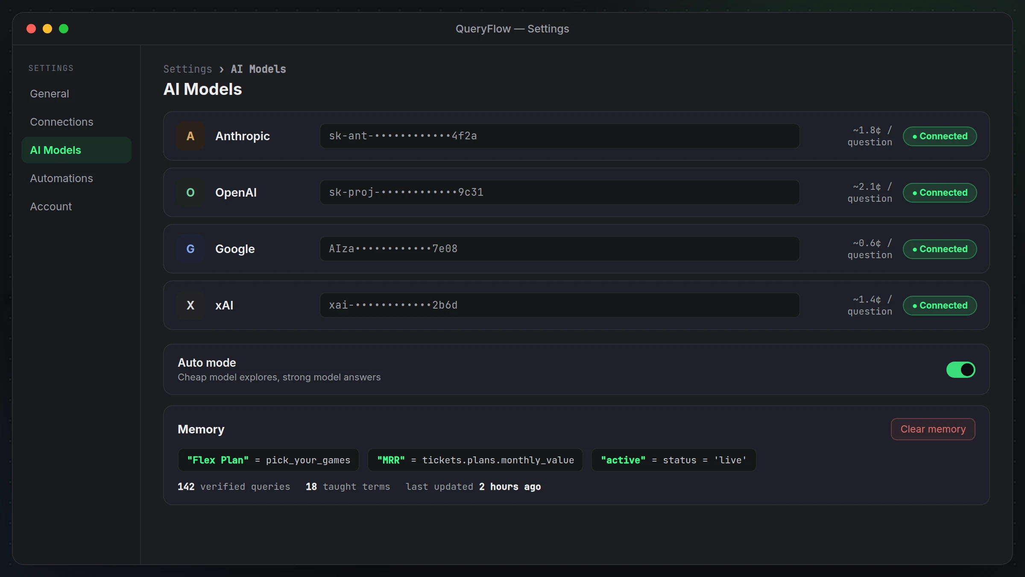Click the Google Connected status badge
The width and height of the screenshot is (1025, 577).
point(940,249)
